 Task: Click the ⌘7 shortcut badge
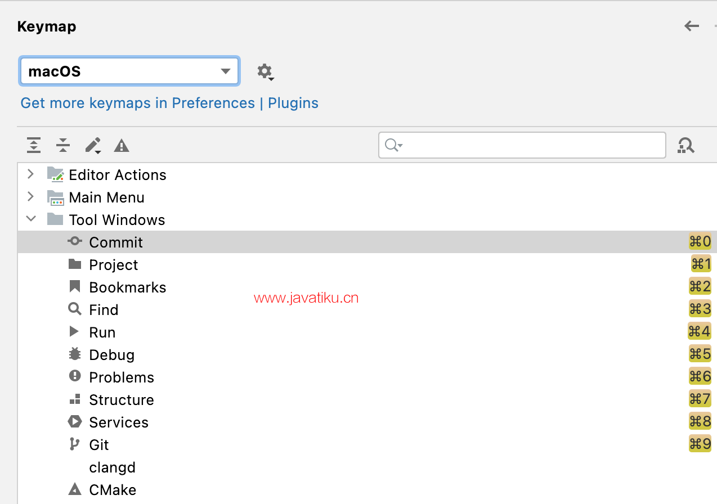tap(700, 399)
